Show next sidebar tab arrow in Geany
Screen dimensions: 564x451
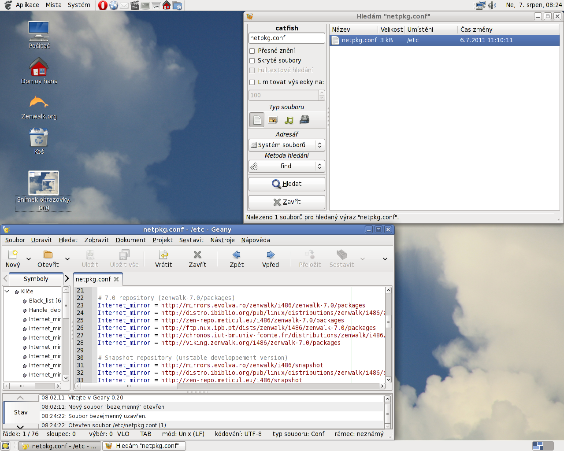[x=67, y=278]
